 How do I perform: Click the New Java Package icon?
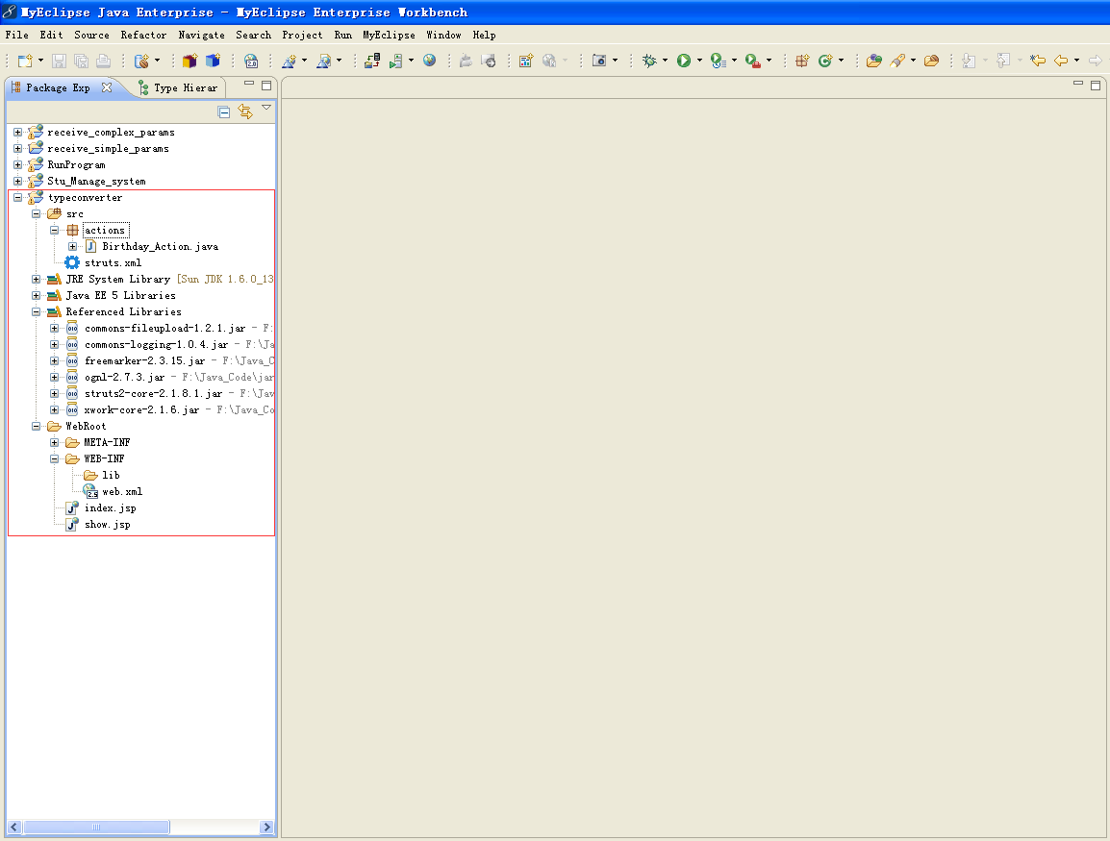(802, 61)
